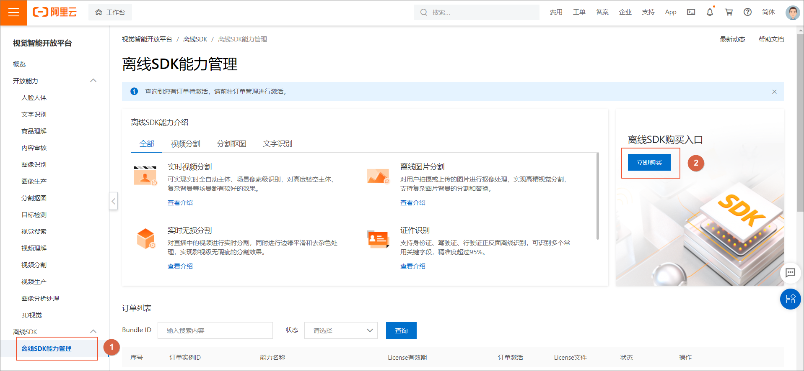
Task: Open 目标检测 in the sidebar
Action: [34, 215]
